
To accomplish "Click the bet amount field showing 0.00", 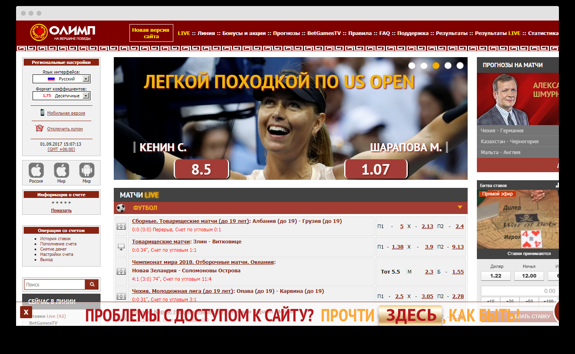I will click(520, 291).
